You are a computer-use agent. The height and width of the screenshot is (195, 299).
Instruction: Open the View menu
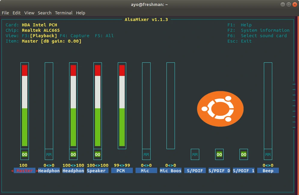(x=29, y=13)
